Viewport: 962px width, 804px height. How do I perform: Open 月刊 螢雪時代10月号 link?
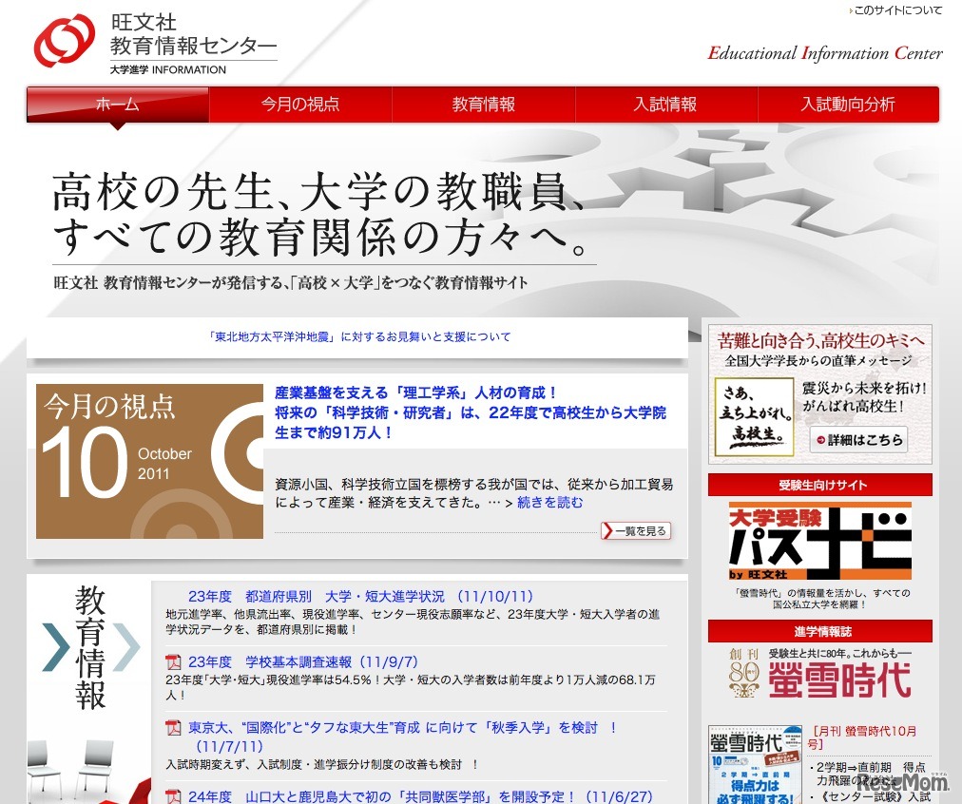point(862,737)
